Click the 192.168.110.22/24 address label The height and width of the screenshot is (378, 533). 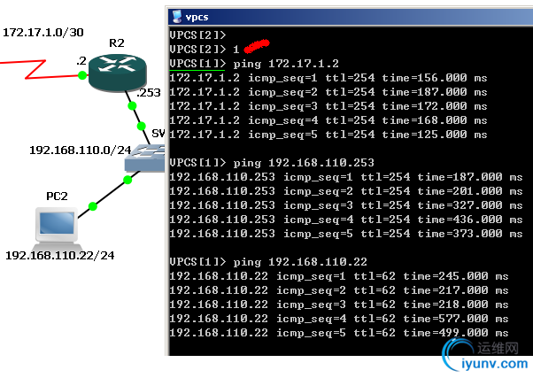(x=60, y=255)
